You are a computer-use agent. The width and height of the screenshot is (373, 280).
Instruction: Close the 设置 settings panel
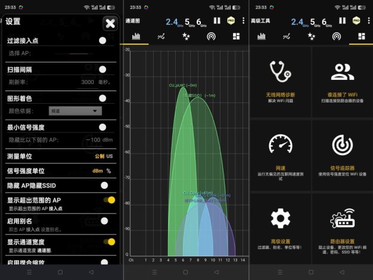pos(110,23)
